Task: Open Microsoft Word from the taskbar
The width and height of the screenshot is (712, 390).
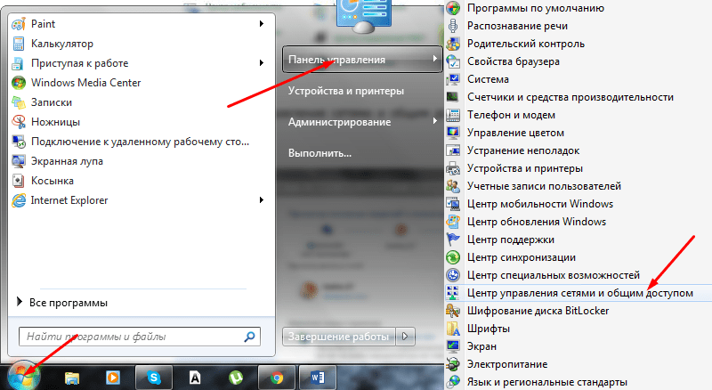Action: pos(318,378)
